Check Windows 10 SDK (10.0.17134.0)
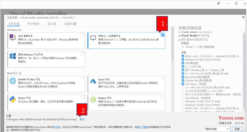Image resolution: width=247 pixels, height=132 pixels. (x=183, y=101)
